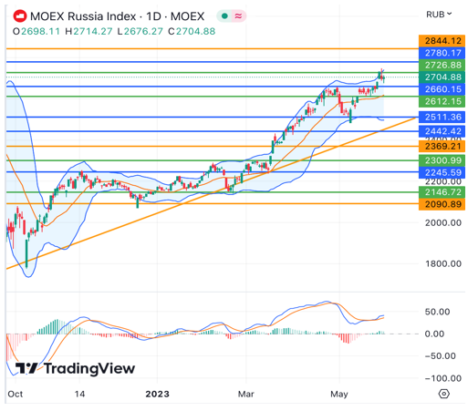Click the MOEX red symbol logo icon
This screenshot has width=468, height=411.
(19, 16)
